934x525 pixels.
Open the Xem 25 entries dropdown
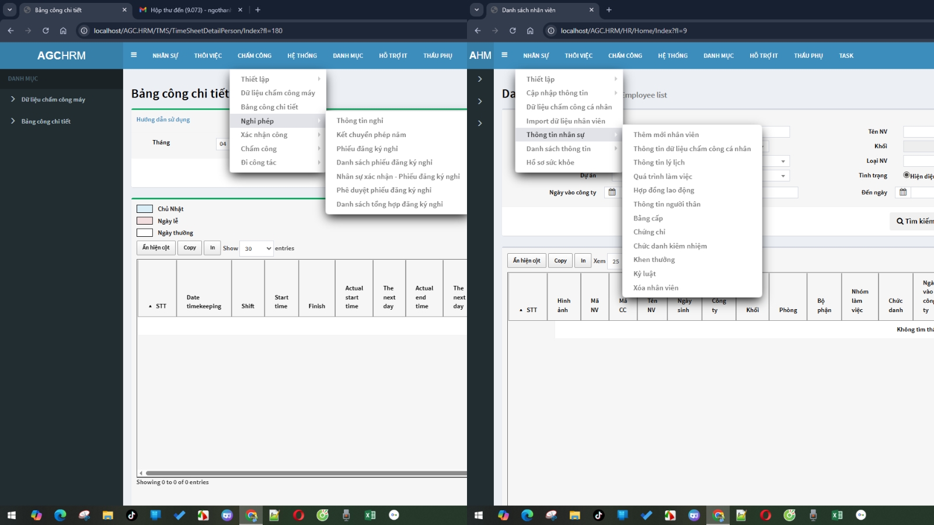tap(614, 261)
